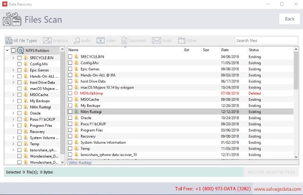
Task: Enable the NTFS Partition checkbox in tree
Action: coord(13,50)
